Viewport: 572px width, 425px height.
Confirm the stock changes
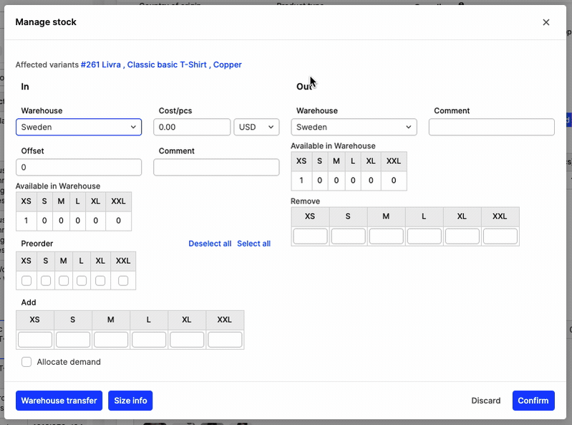(533, 401)
